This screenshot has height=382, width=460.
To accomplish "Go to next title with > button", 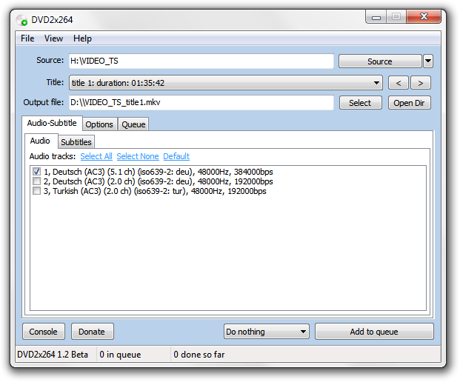I will click(x=421, y=83).
